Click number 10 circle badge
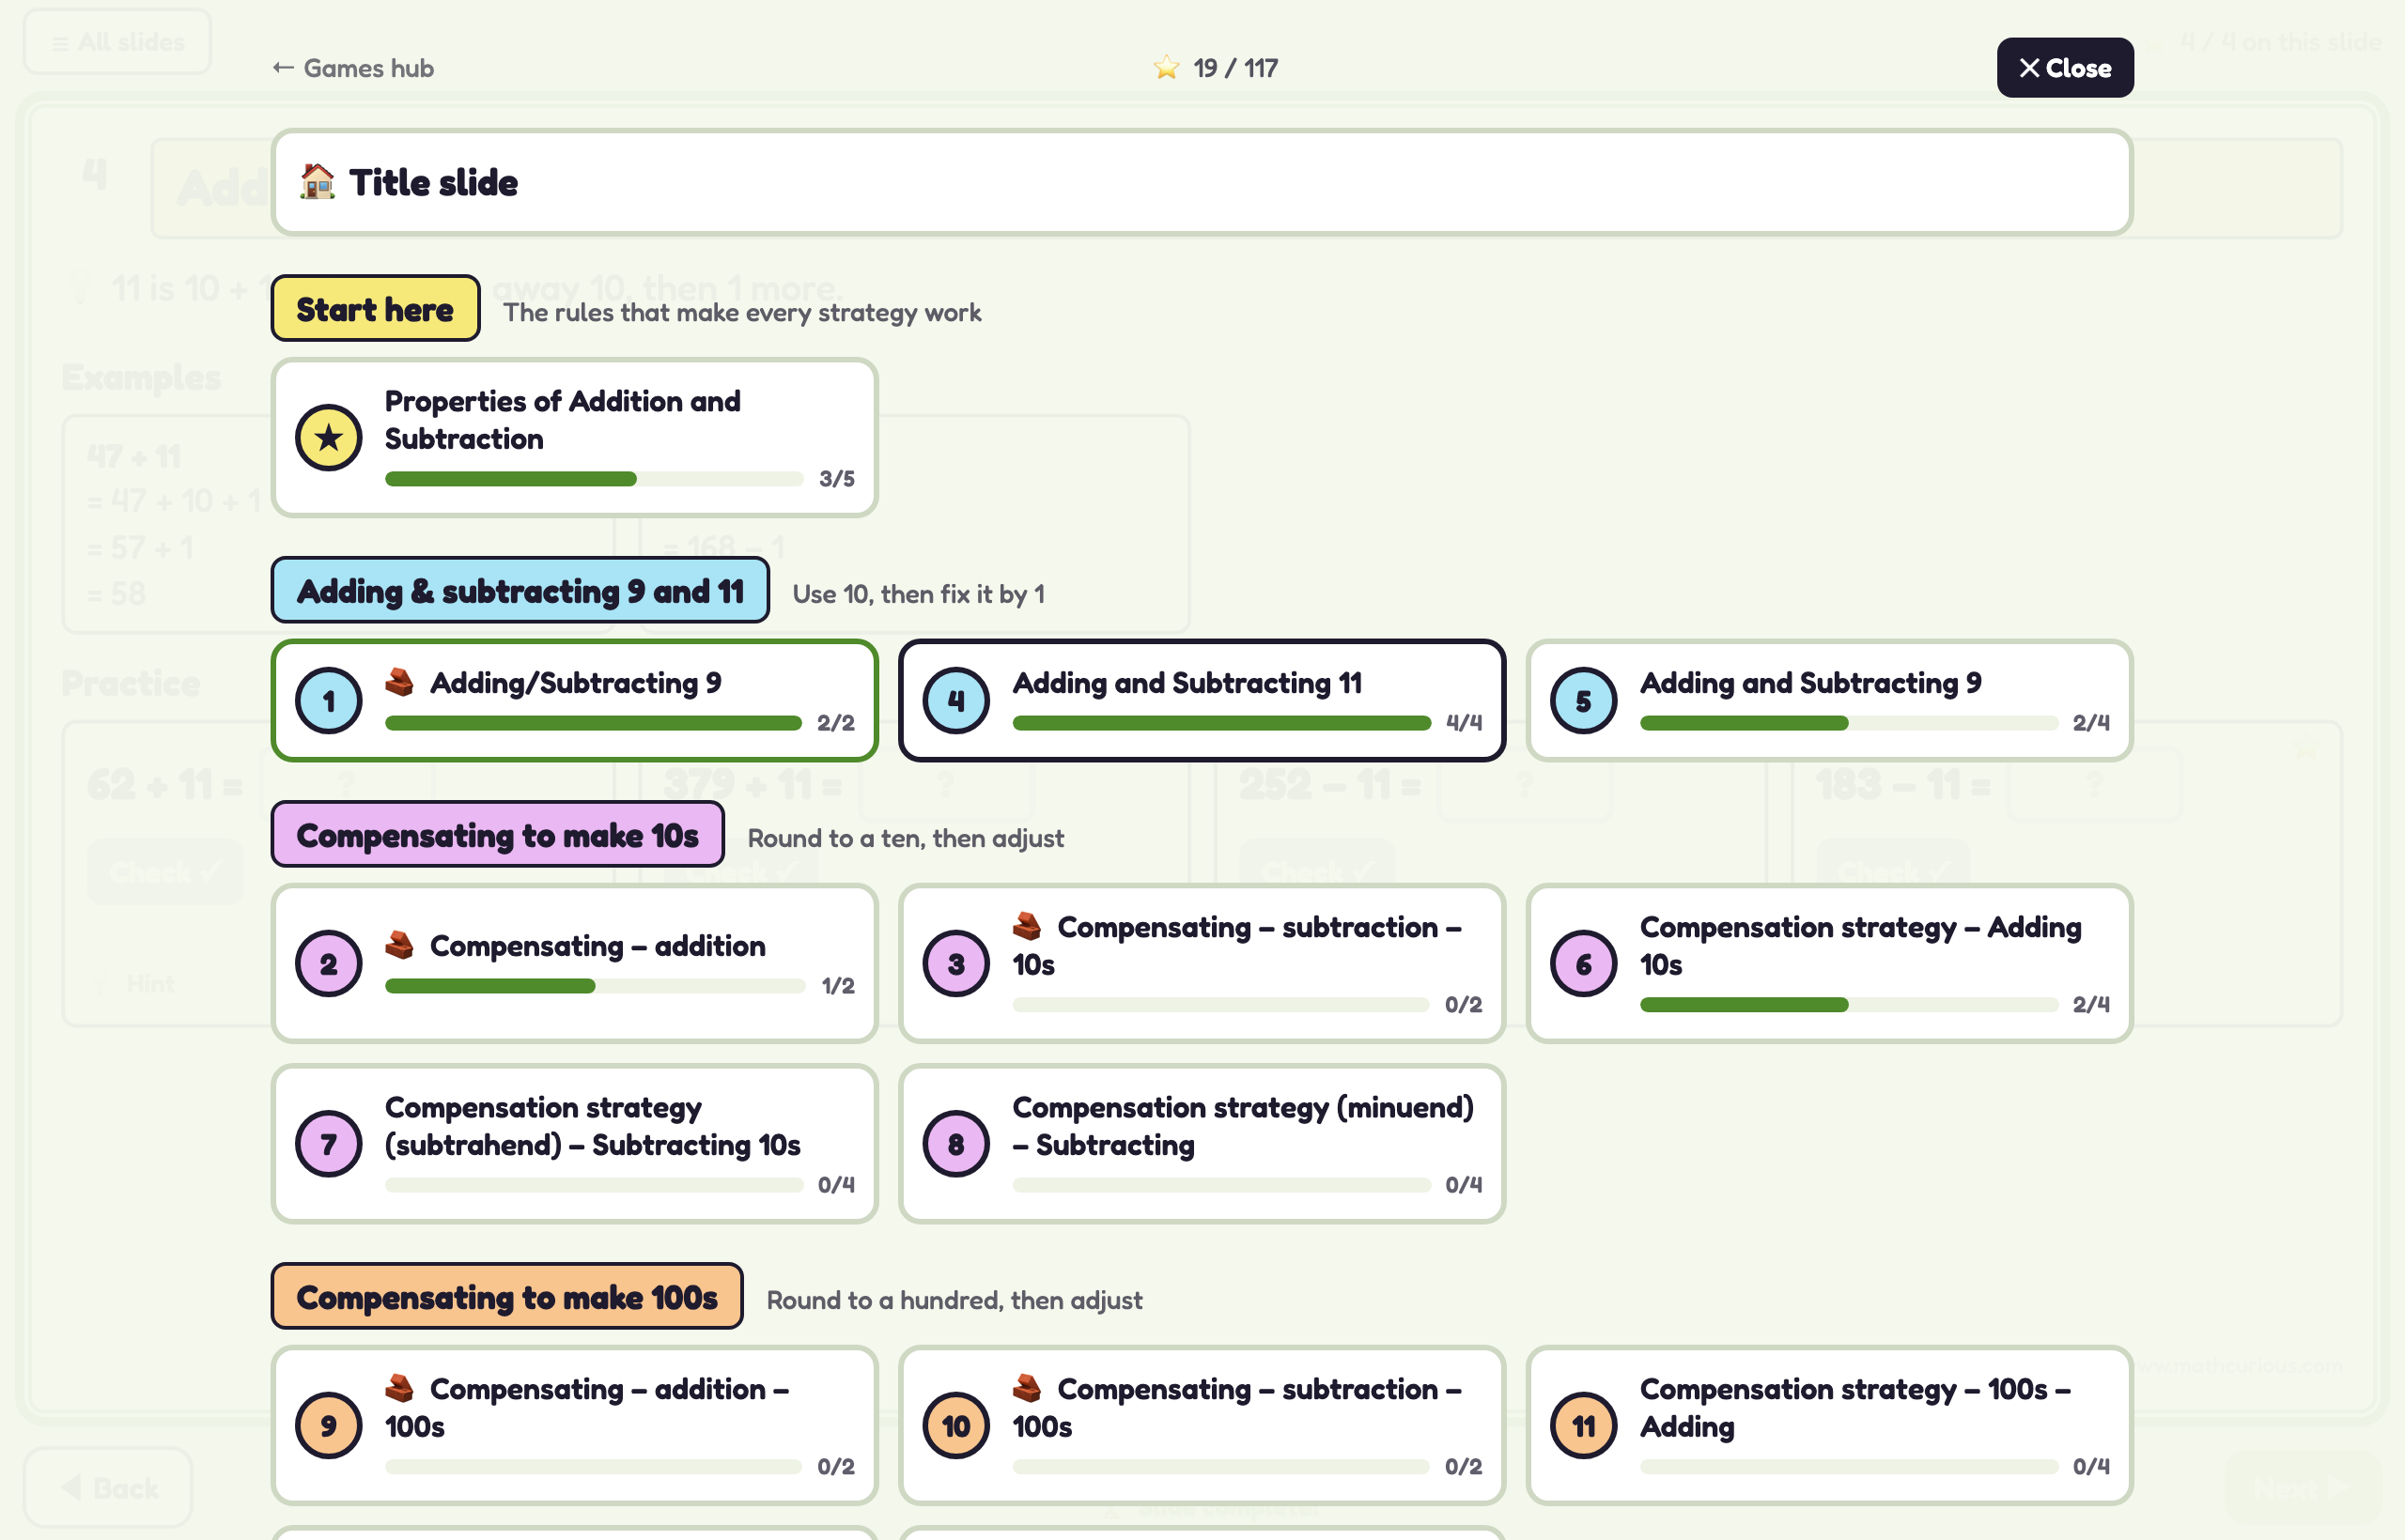 [x=955, y=1426]
